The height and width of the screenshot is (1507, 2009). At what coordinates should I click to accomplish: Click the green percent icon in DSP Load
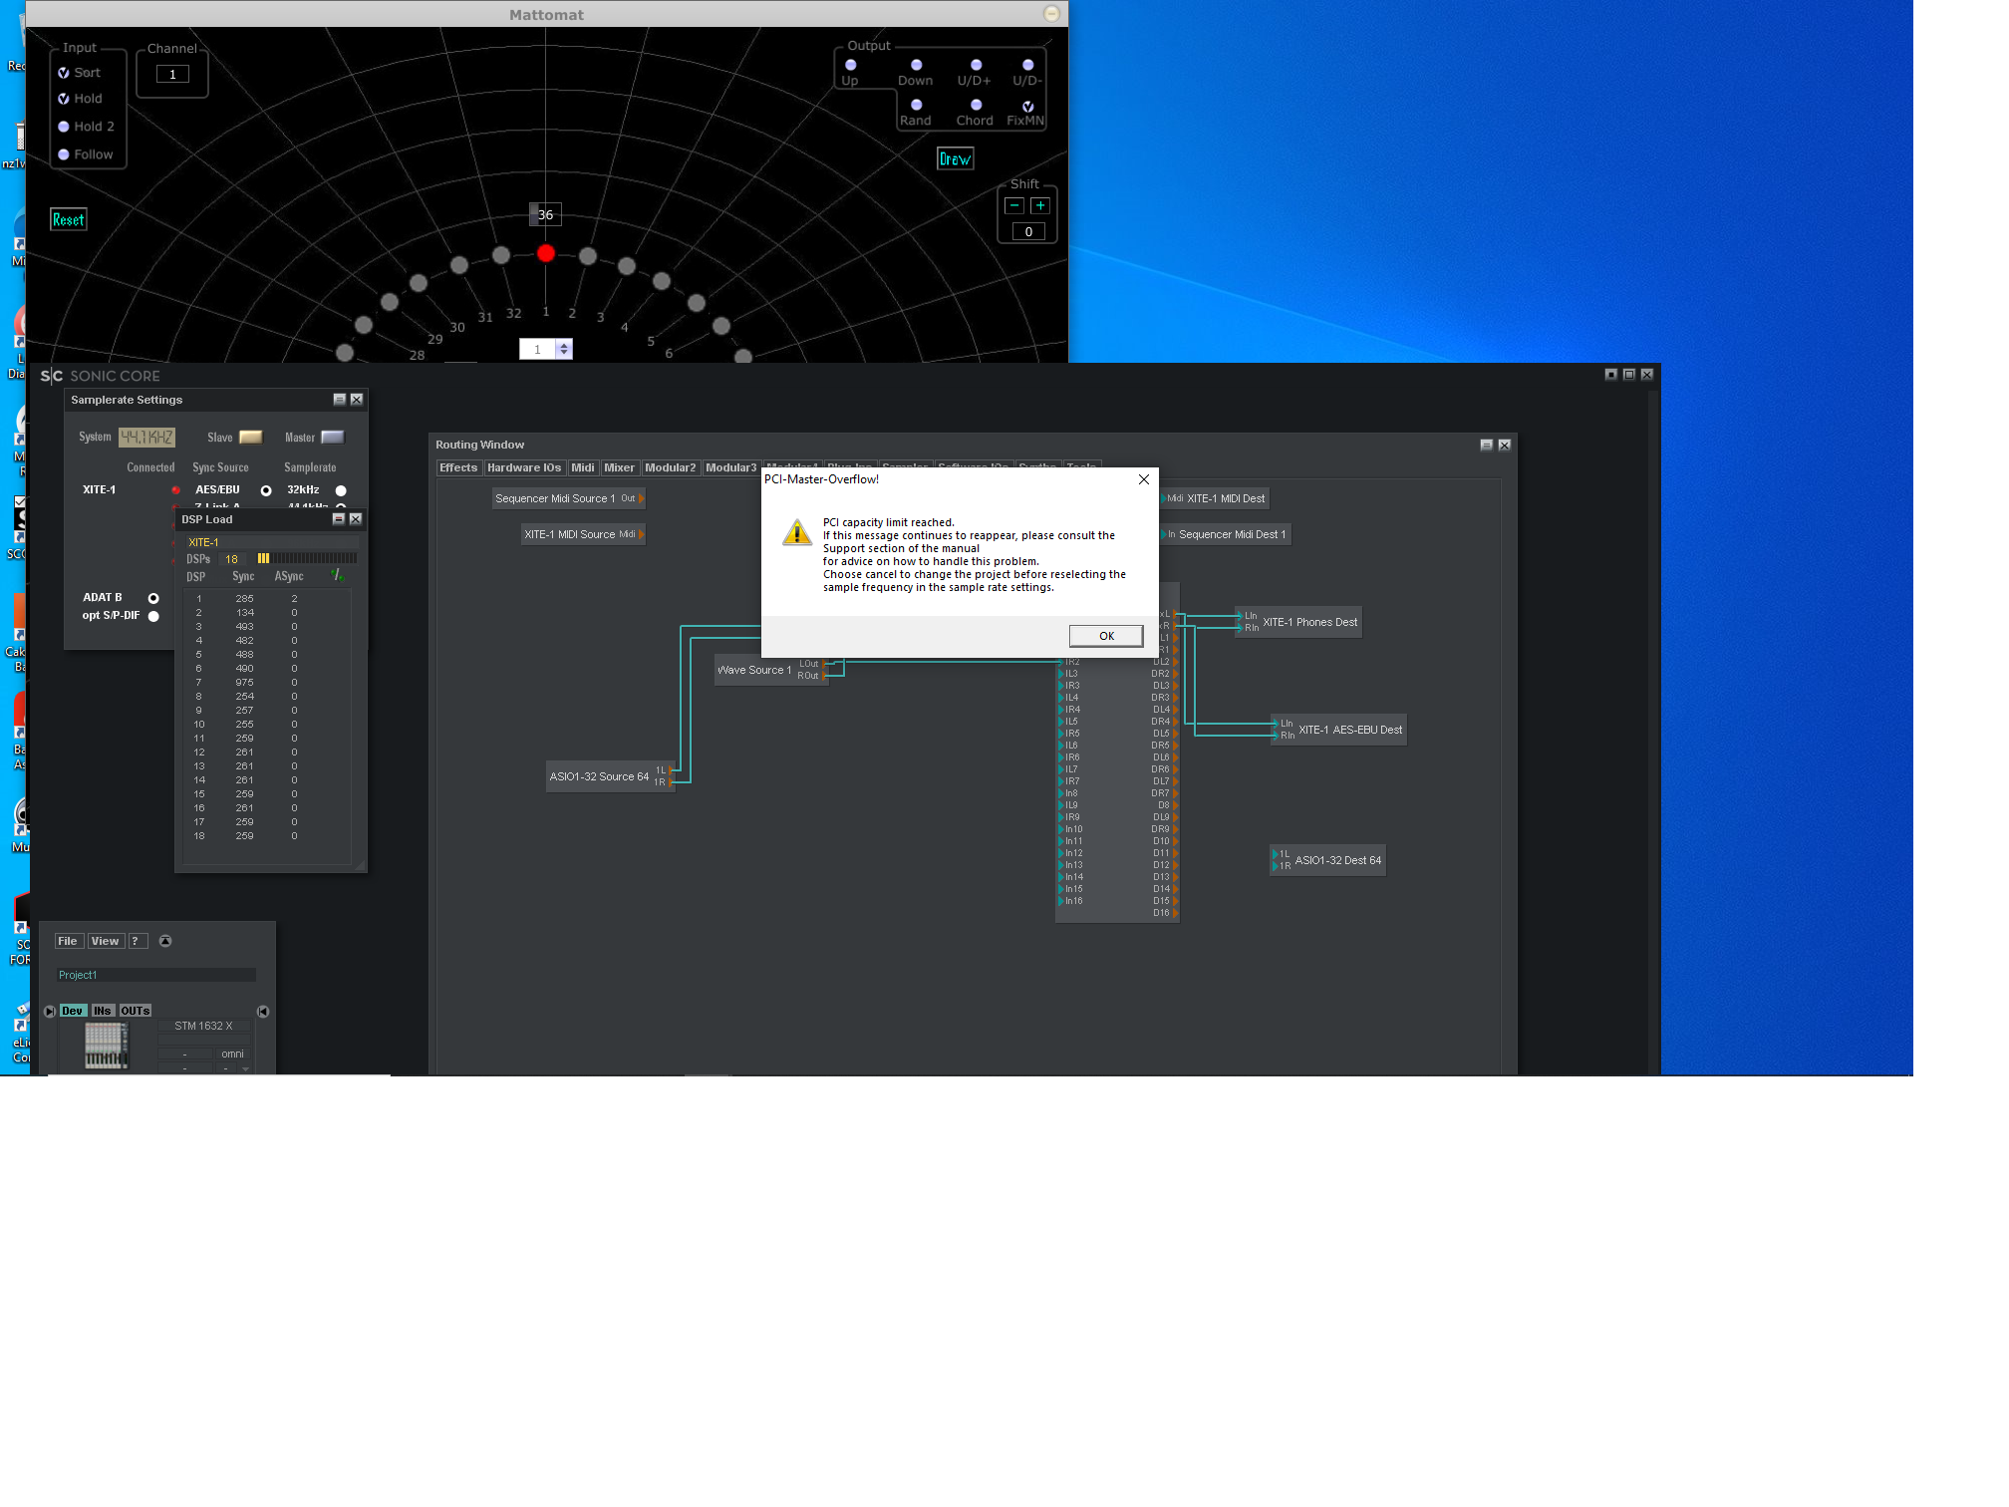pos(337,575)
